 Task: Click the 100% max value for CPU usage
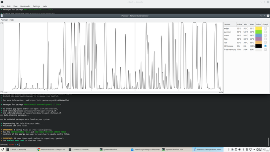pyautogui.click(x=252, y=46)
